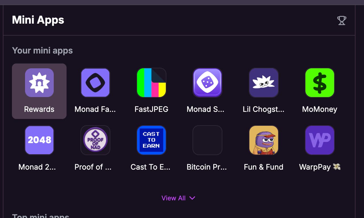Open the MoMoney green dollar icon
This screenshot has height=218, width=364.
pos(320,83)
